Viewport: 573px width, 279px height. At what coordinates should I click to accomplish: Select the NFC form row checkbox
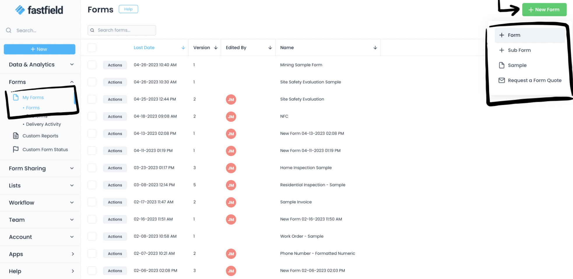pos(92,116)
